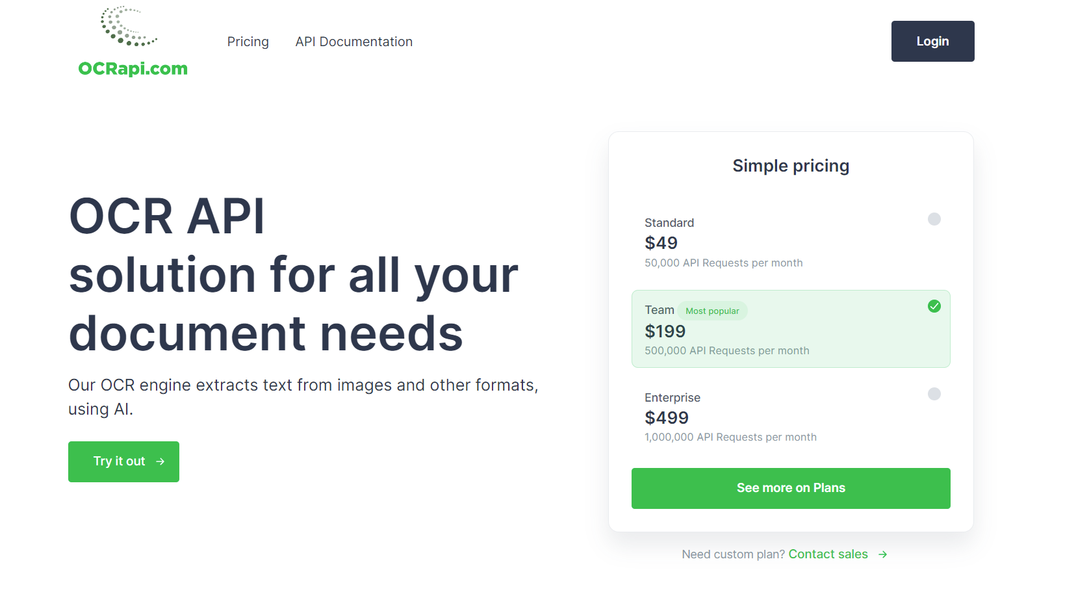
Task: Click the arrow icon in Try it out
Action: tap(160, 461)
